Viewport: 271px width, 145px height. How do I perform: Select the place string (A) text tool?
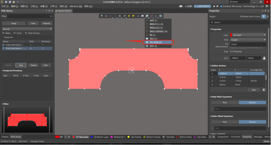138,16
